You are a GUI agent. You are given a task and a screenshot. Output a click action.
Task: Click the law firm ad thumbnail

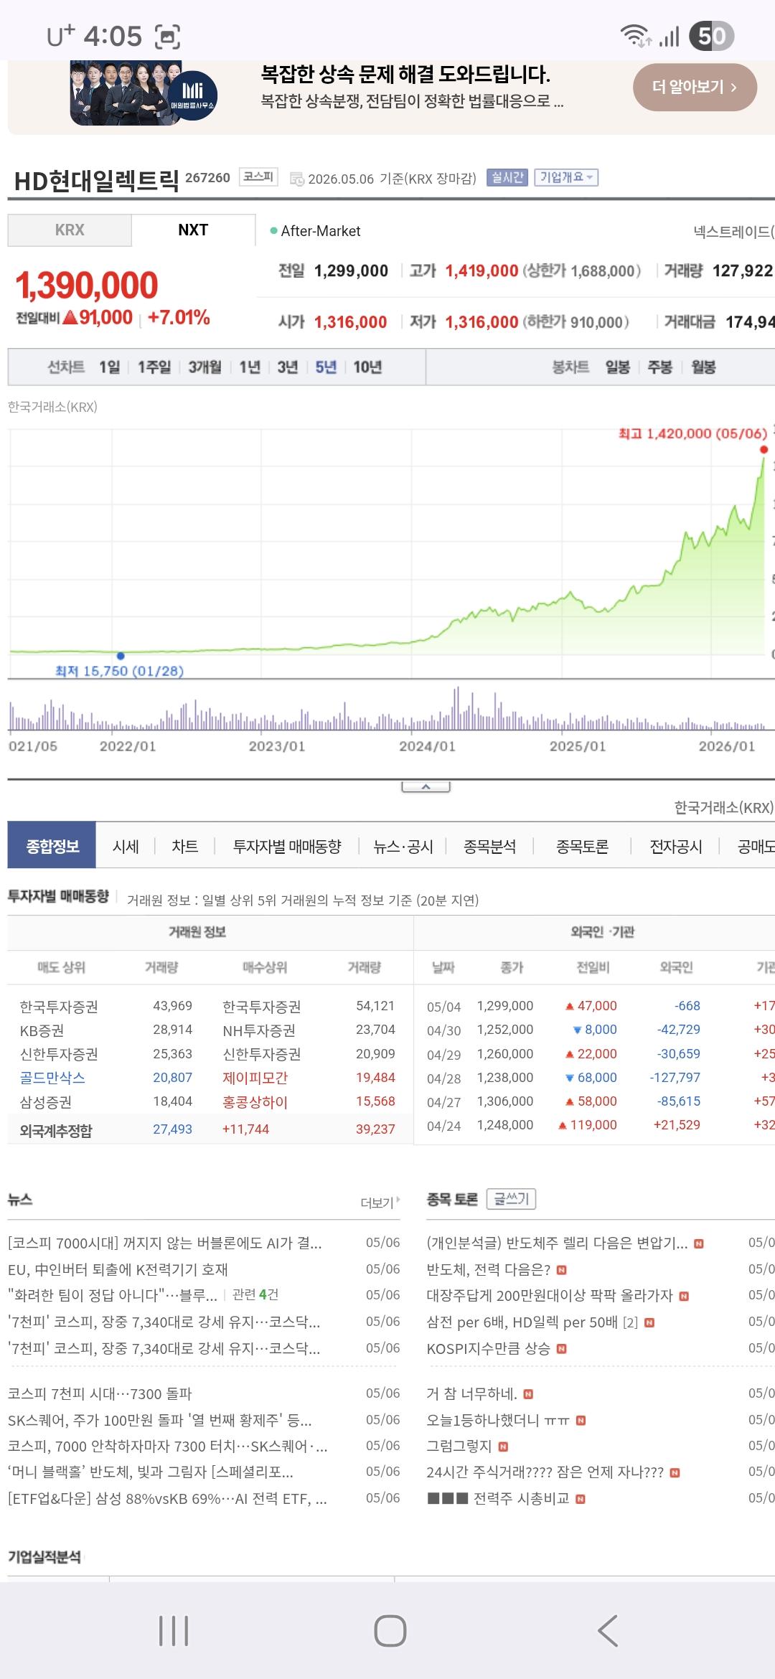[x=144, y=93]
